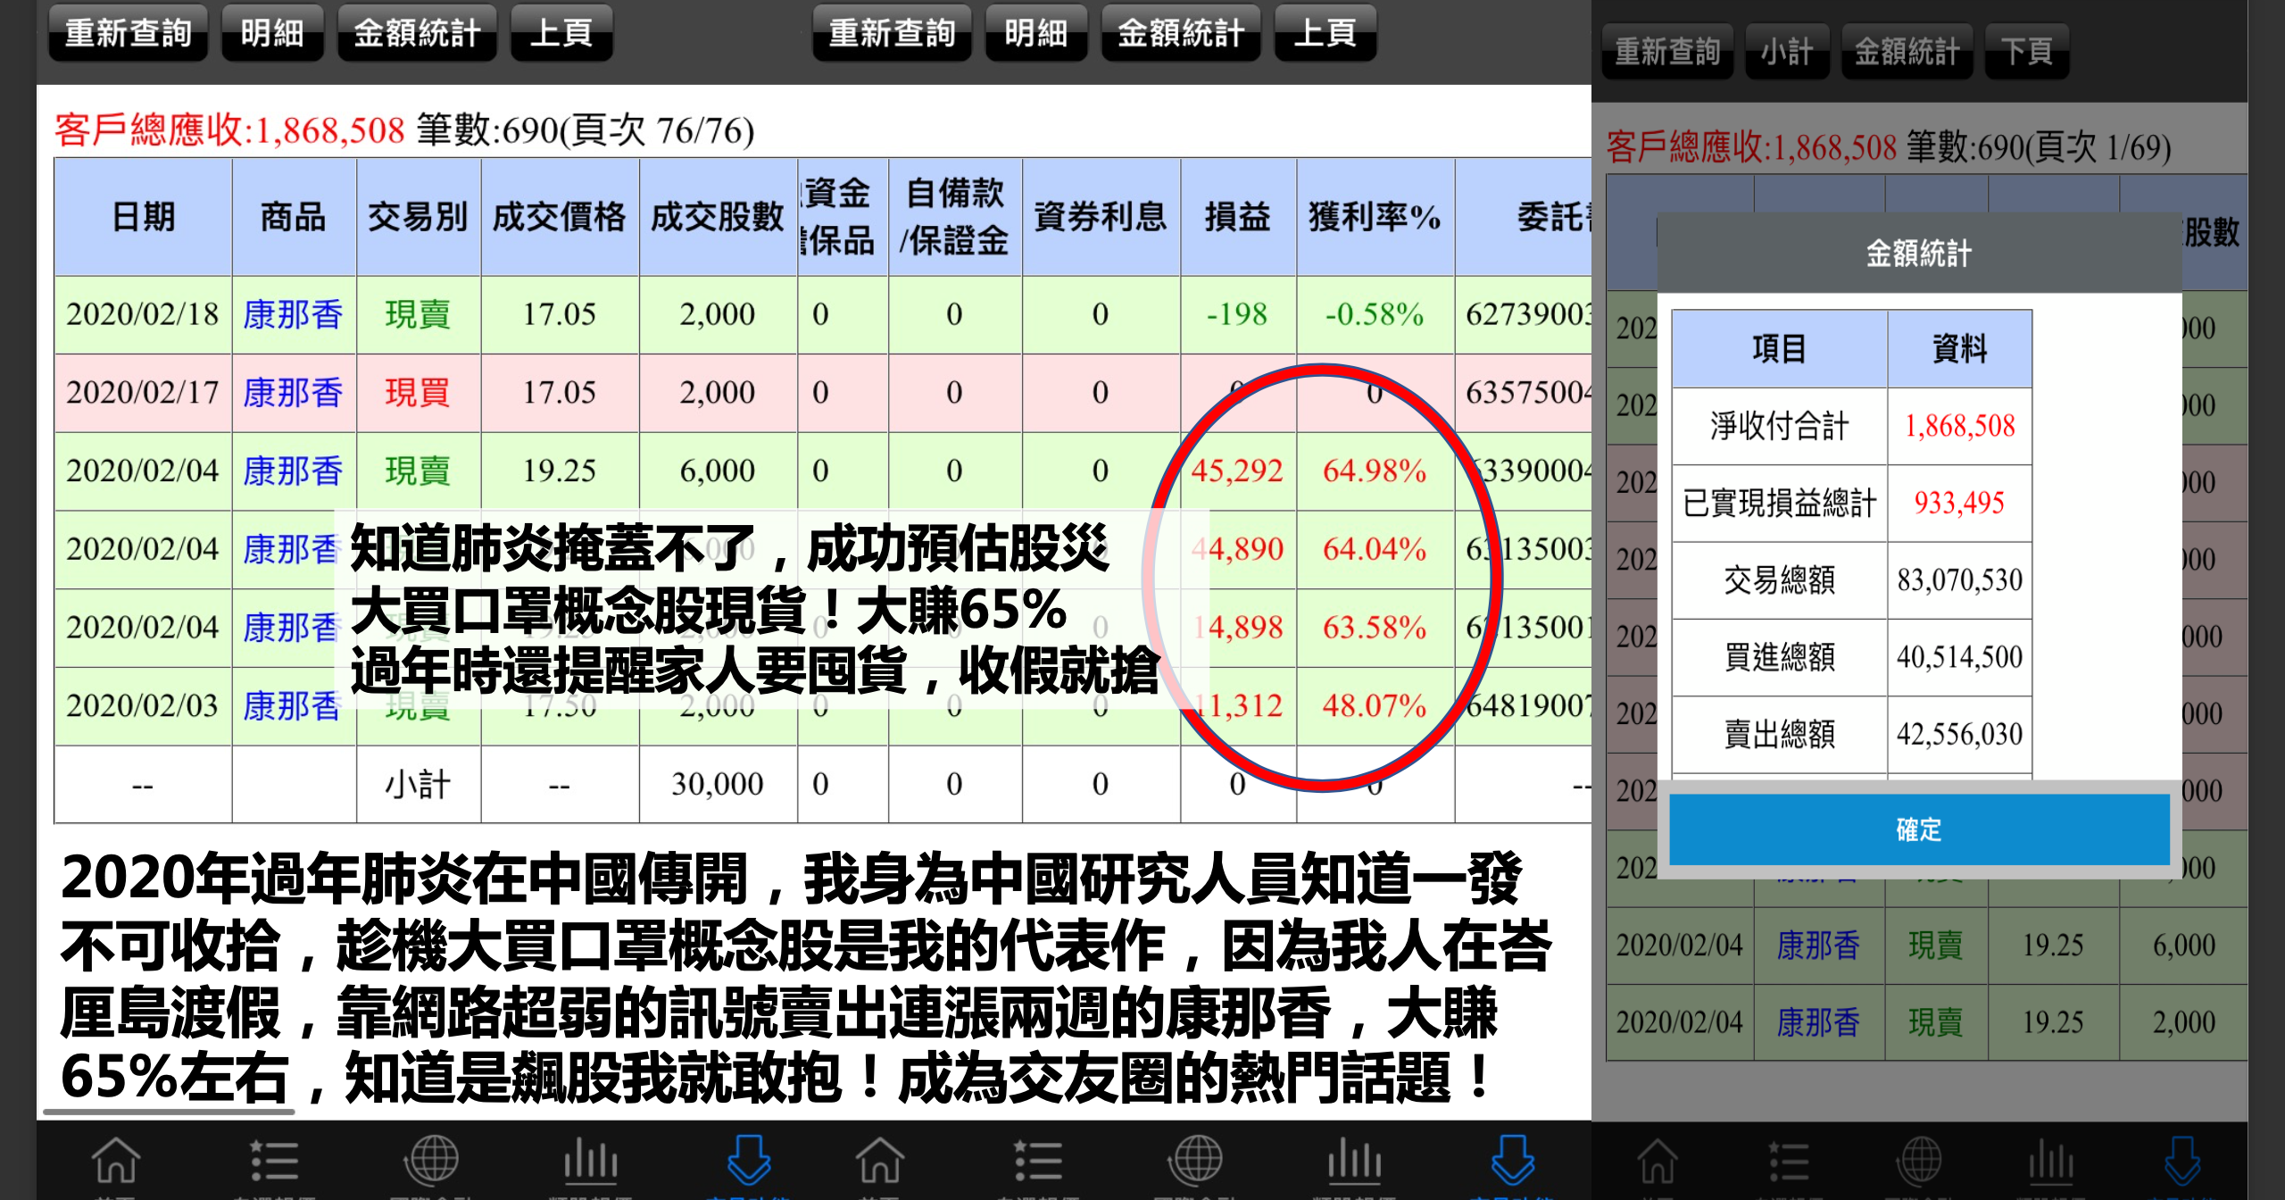Screen dimensions: 2285x1200
Task: Click the horizontal scrollbar under the left table
Action: pyautogui.click(x=169, y=1112)
